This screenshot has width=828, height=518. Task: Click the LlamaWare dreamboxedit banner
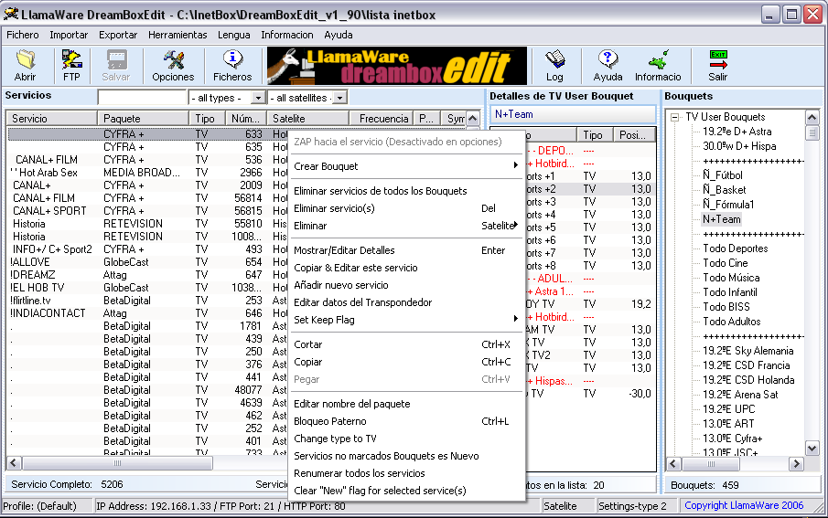coord(396,66)
